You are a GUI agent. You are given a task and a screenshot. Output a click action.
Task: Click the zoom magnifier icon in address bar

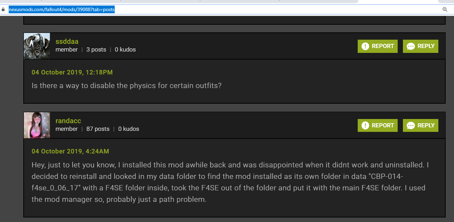click(x=445, y=9)
